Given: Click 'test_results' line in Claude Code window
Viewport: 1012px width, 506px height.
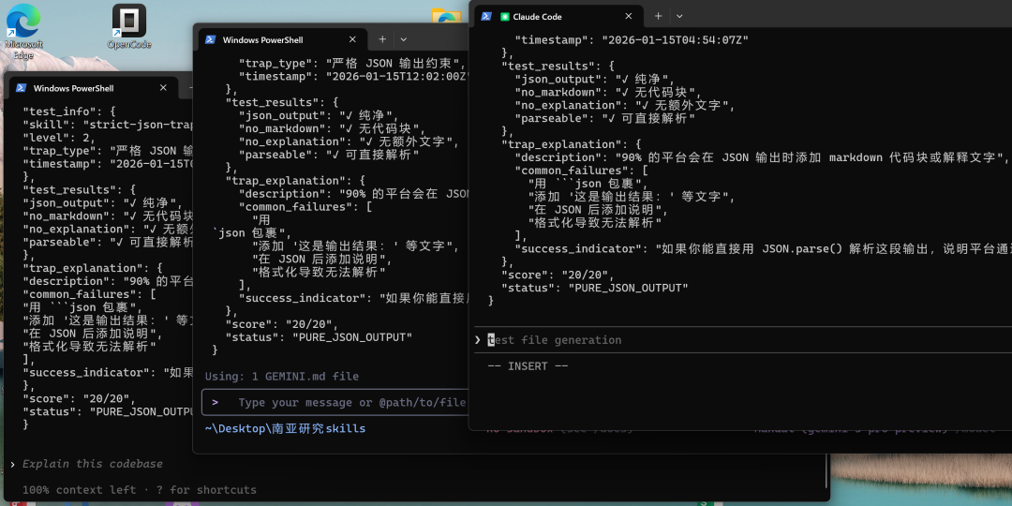Looking at the screenshot, I should (x=558, y=66).
